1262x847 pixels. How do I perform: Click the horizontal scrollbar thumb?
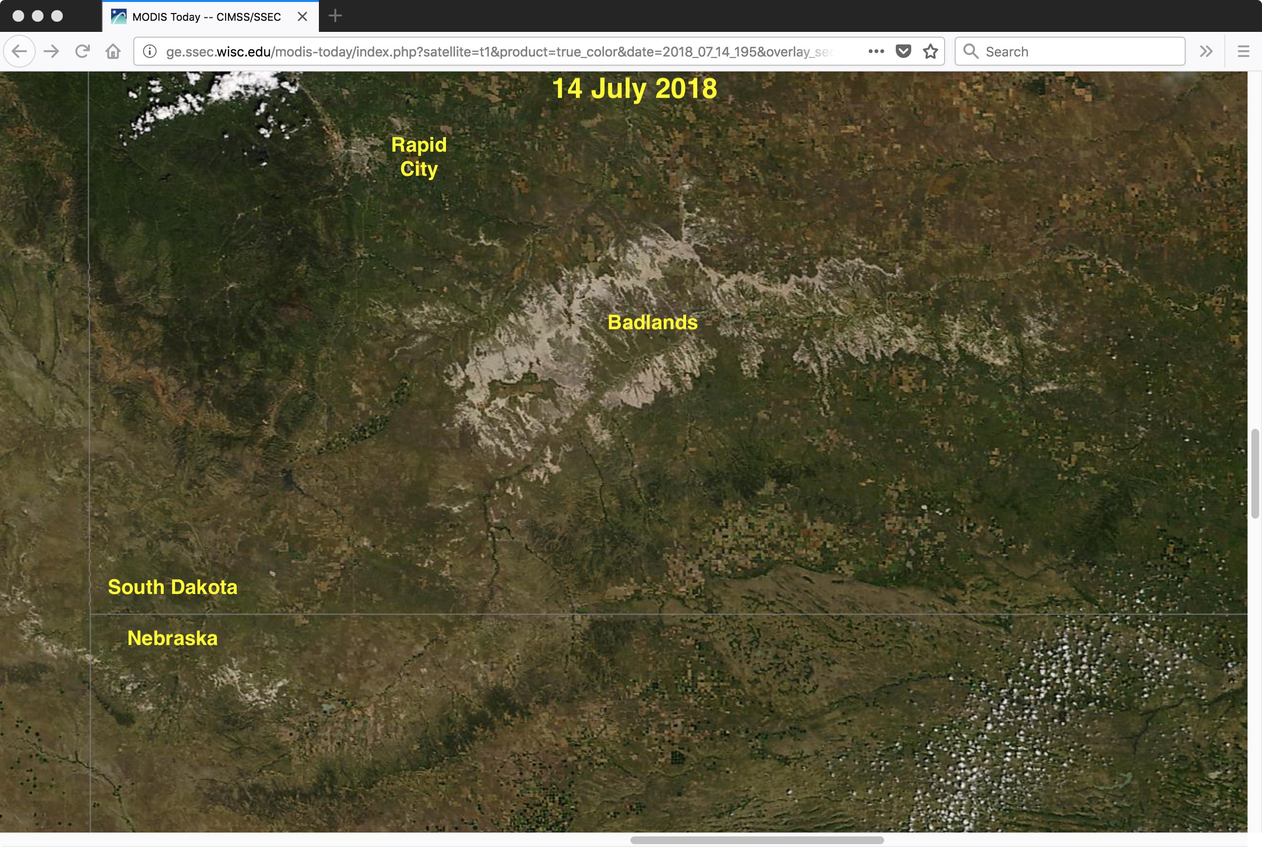click(x=757, y=840)
